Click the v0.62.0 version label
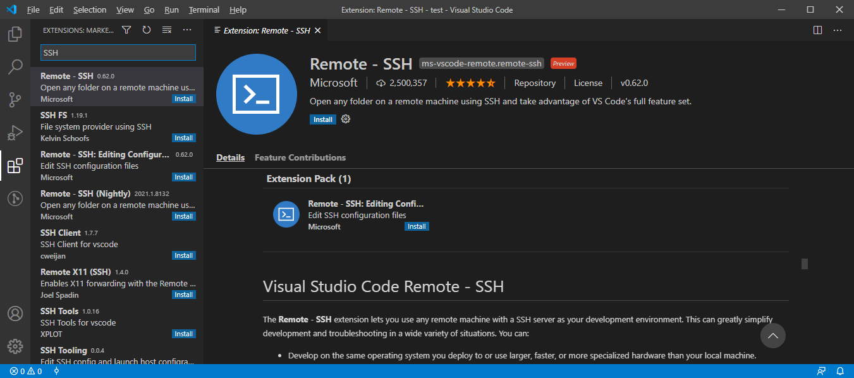Viewport: 854px width, 378px height. point(634,83)
